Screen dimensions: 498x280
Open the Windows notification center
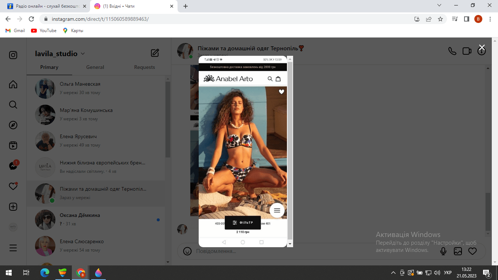(x=487, y=273)
